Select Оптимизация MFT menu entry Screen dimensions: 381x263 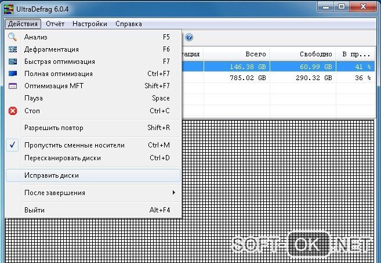93,86
